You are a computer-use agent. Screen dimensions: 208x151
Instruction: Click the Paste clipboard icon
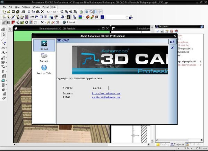(38, 12)
